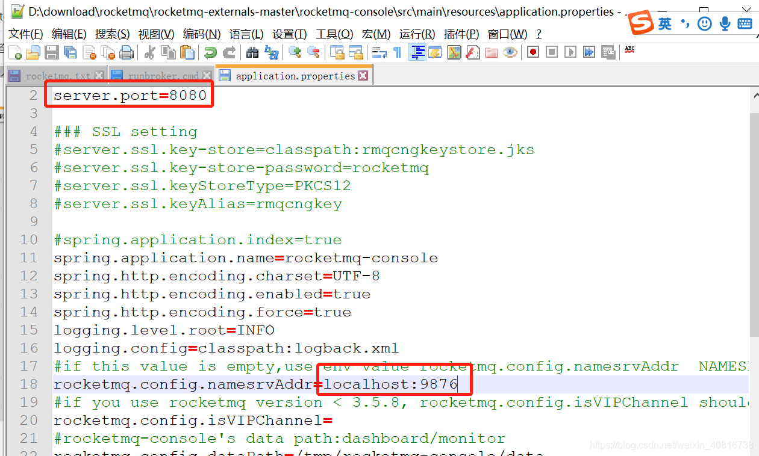Open the 语言(L) menu
This screenshot has width=759, height=456.
tap(246, 34)
